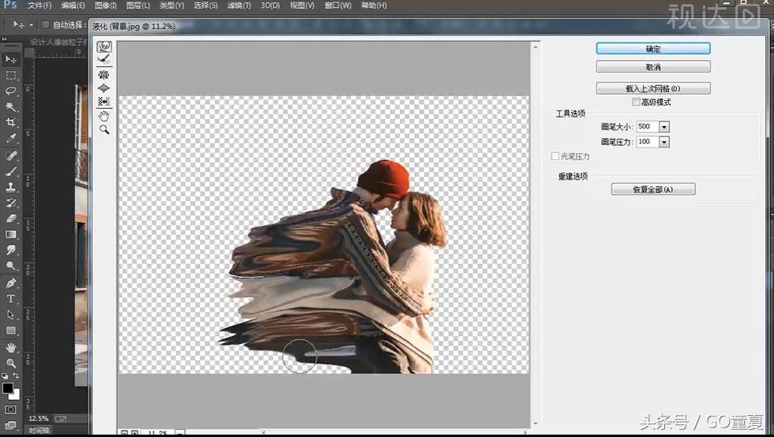Select the Crop tool in Photoshop toolbar

tap(11, 122)
